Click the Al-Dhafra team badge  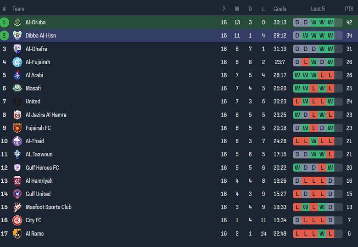(x=17, y=49)
